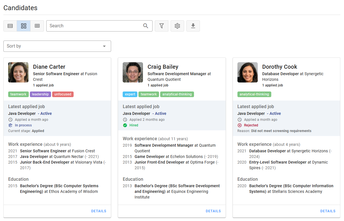Open the candidate filter options

[162, 26]
